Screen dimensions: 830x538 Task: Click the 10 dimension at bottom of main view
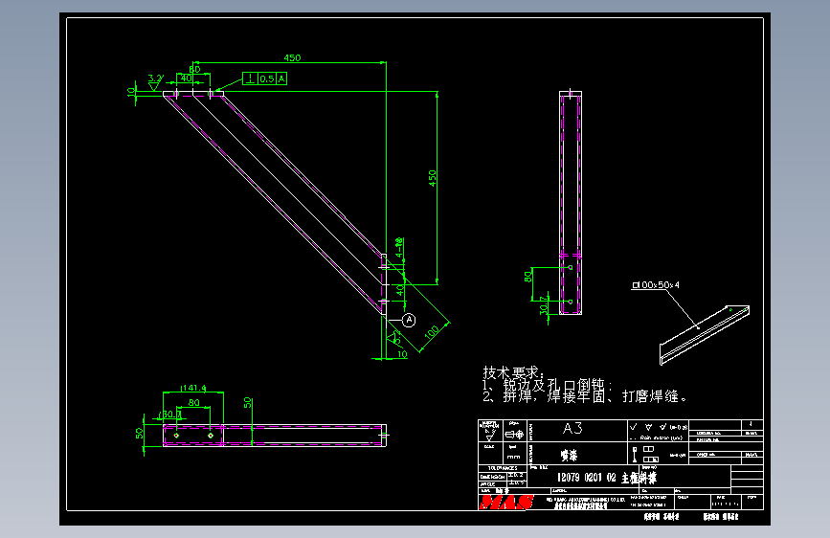pos(402,354)
